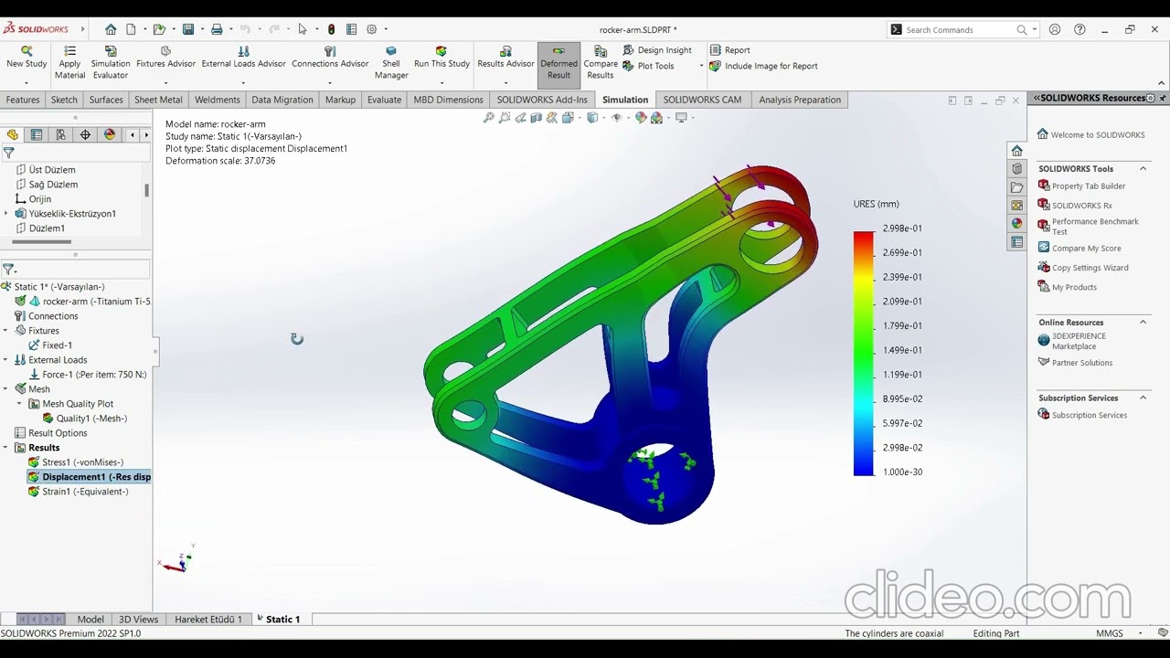Collapse the External Loads tree node

[x=6, y=360]
